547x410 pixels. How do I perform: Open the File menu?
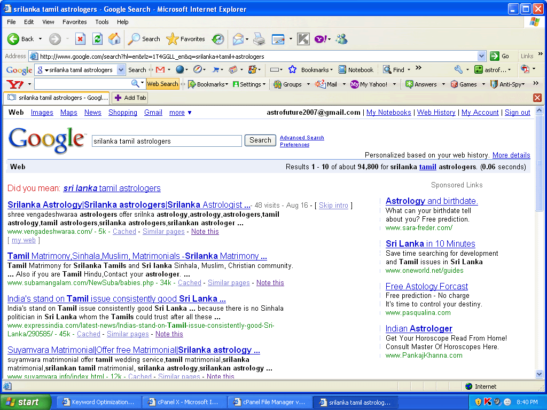click(x=11, y=21)
